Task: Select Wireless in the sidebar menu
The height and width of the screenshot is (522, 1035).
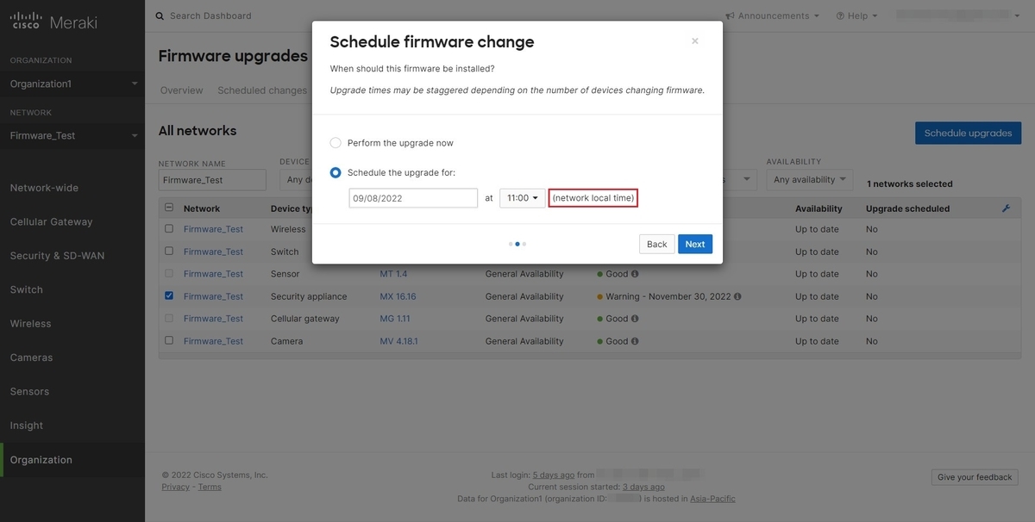Action: [x=30, y=323]
